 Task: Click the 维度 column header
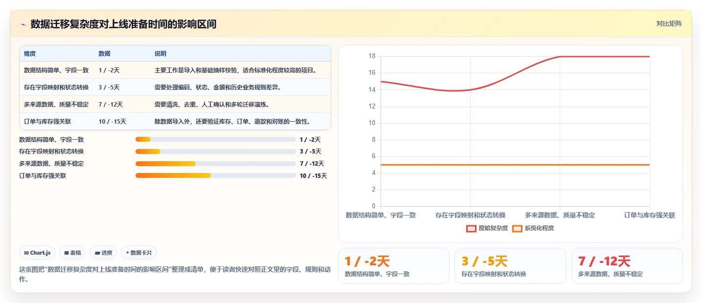point(30,54)
